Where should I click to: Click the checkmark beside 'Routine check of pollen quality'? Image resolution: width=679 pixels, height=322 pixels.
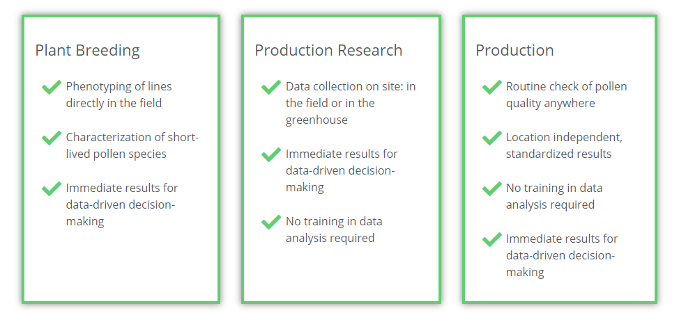491,87
